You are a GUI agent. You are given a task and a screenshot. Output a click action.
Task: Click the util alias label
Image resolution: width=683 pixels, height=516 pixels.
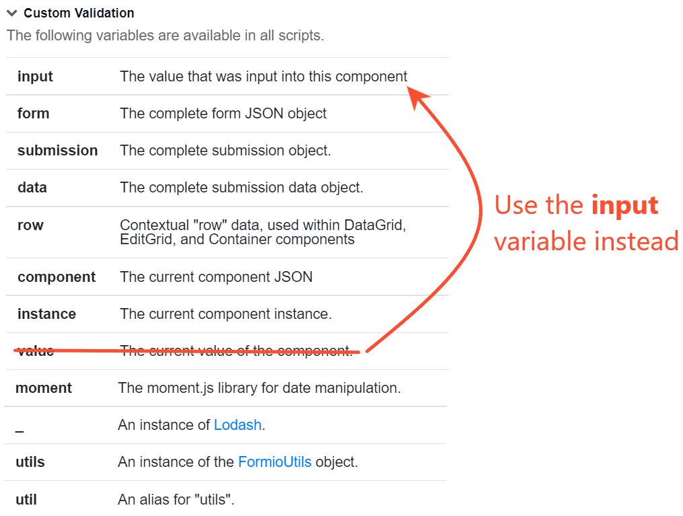coord(26,499)
